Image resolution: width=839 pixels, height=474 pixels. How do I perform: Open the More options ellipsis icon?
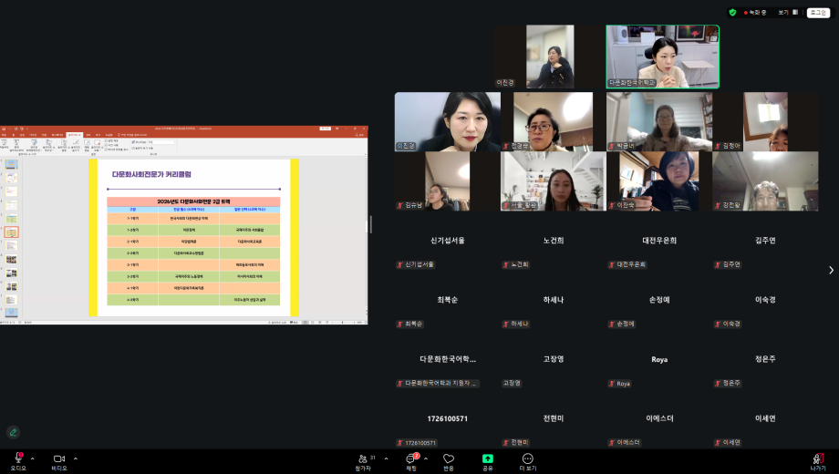pyautogui.click(x=528, y=459)
